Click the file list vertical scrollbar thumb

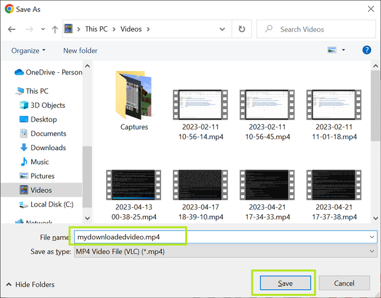click(375, 106)
